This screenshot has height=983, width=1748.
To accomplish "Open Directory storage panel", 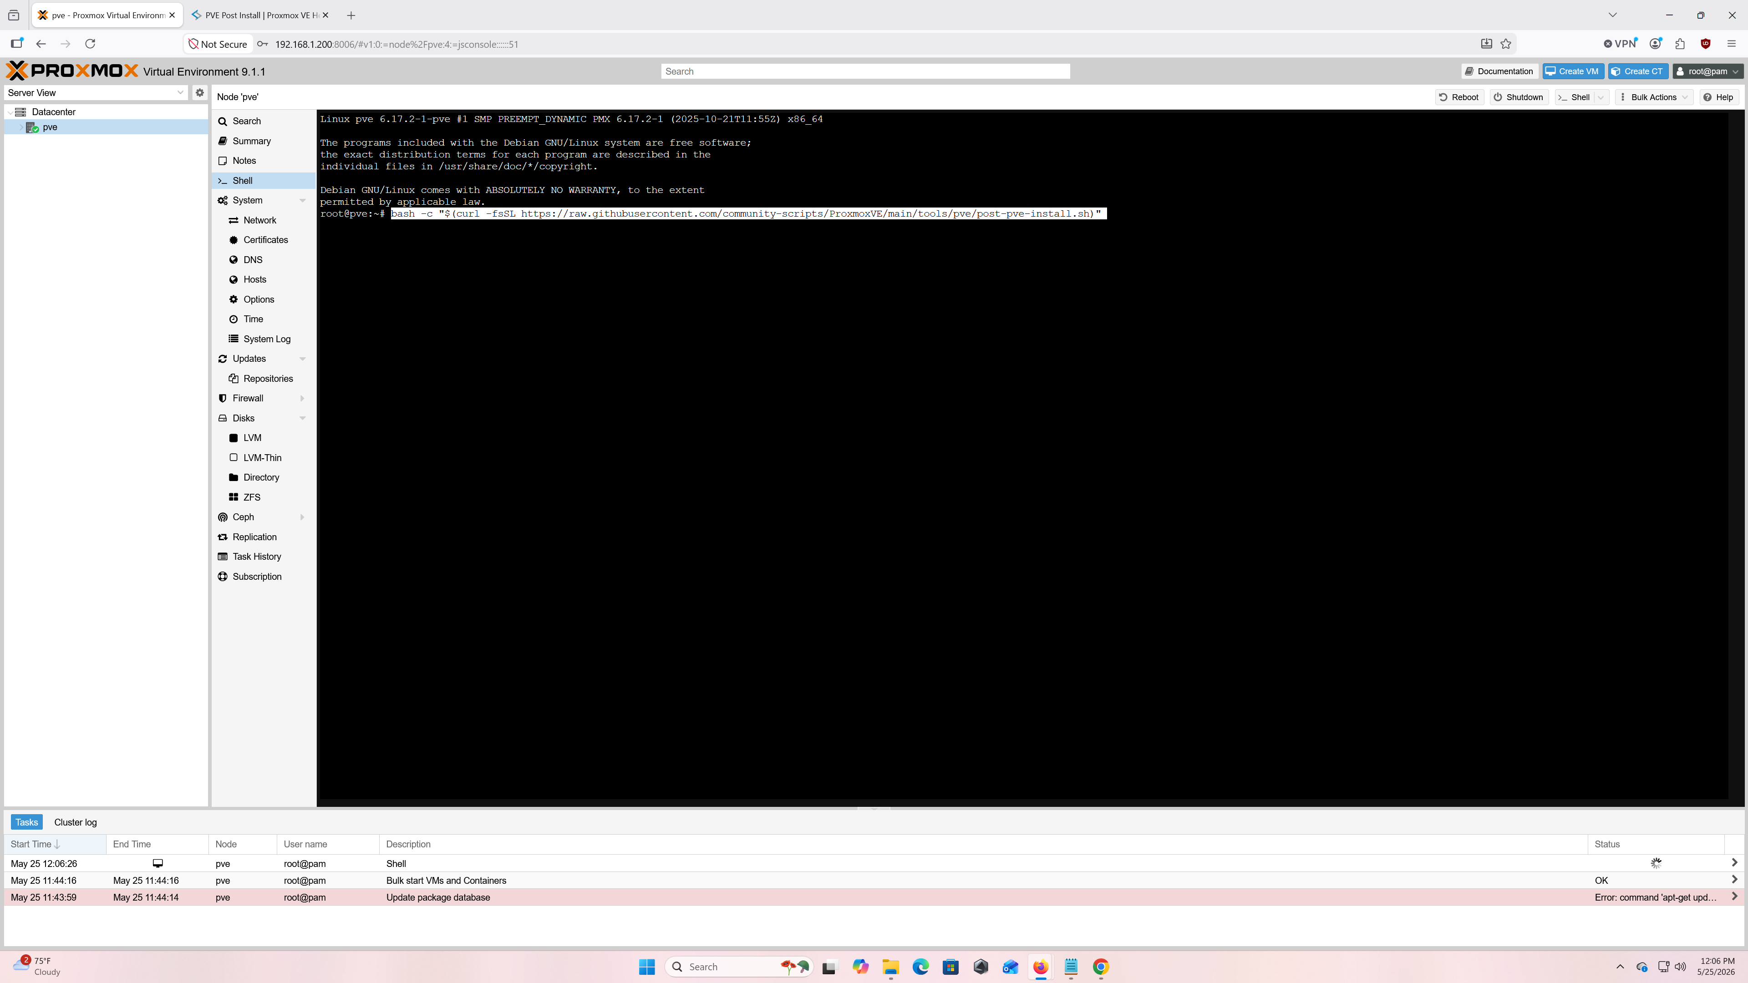I will click(x=261, y=477).
